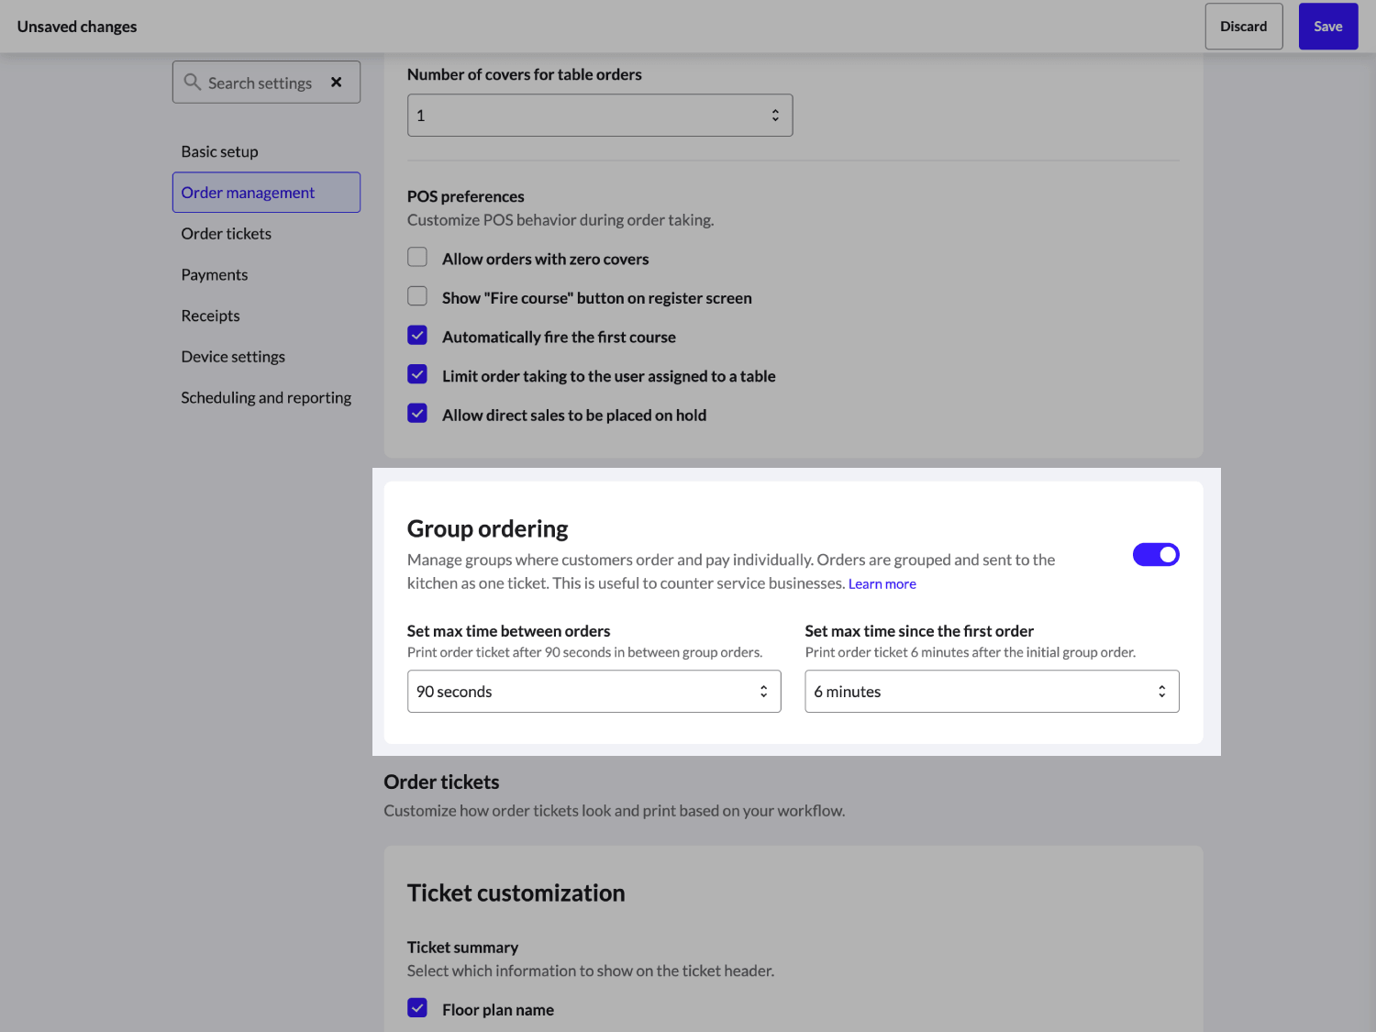Go to Order tickets sidebar item
Image resolution: width=1376 pixels, height=1032 pixels.
(x=226, y=234)
